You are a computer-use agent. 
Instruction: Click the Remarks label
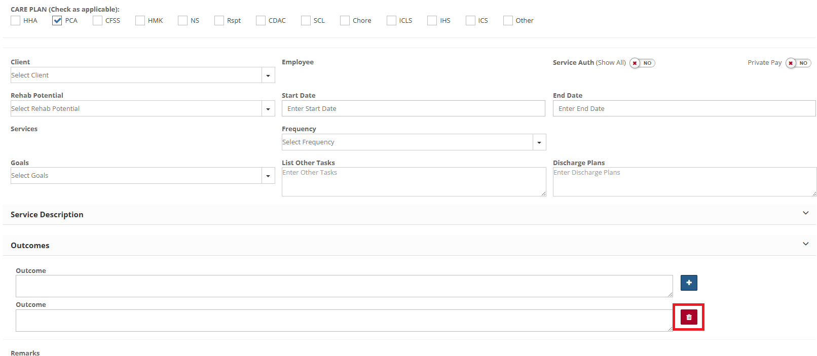pyautogui.click(x=25, y=353)
